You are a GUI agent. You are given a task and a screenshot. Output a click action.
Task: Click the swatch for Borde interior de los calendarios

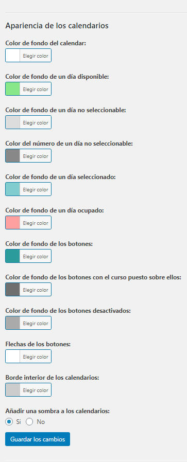tap(13, 390)
